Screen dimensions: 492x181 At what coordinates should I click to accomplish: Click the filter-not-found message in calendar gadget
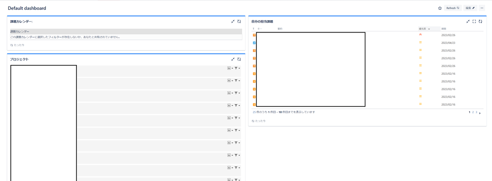65,37
